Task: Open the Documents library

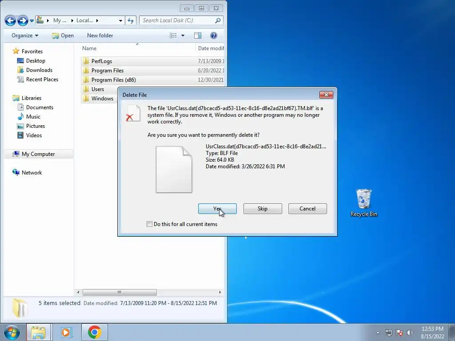Action: pos(40,107)
